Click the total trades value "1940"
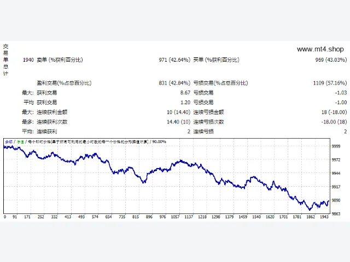Image resolution: width=350 pixels, height=262 pixels. (28, 60)
